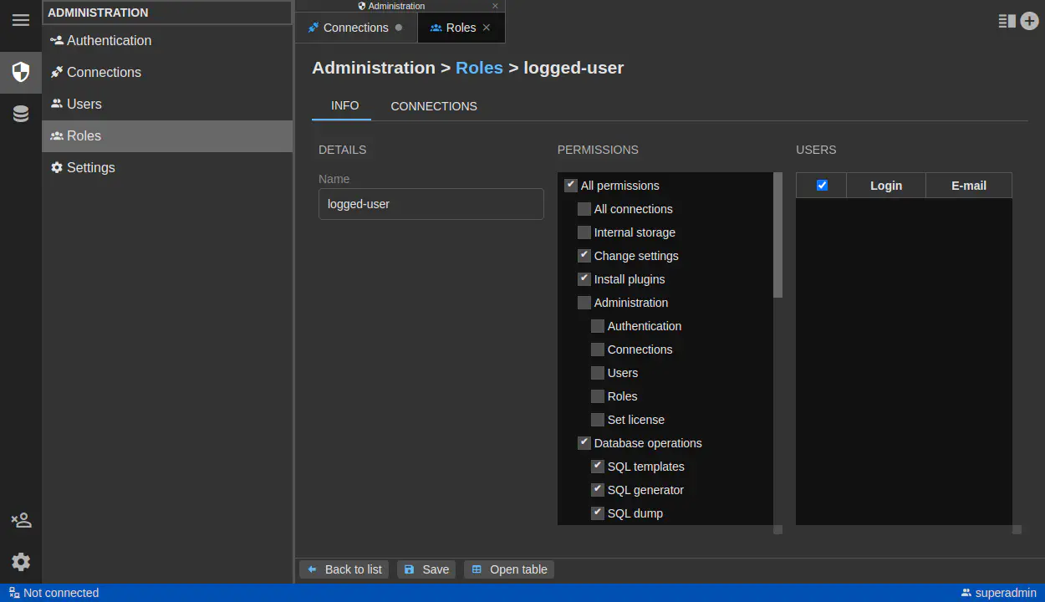The height and width of the screenshot is (602, 1045).
Task: Select the CONNECTIONS tab
Action: pos(434,106)
